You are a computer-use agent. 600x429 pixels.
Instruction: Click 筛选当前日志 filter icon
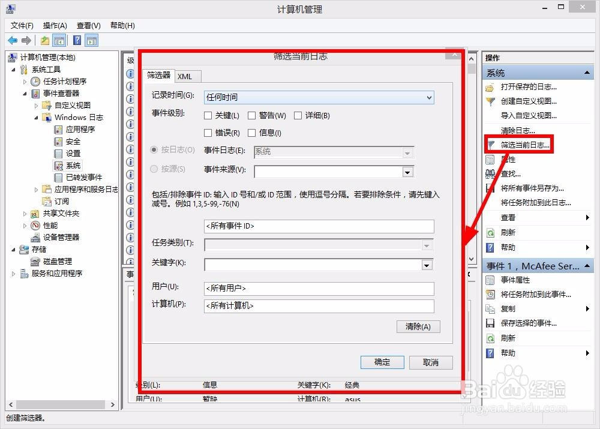tap(491, 145)
